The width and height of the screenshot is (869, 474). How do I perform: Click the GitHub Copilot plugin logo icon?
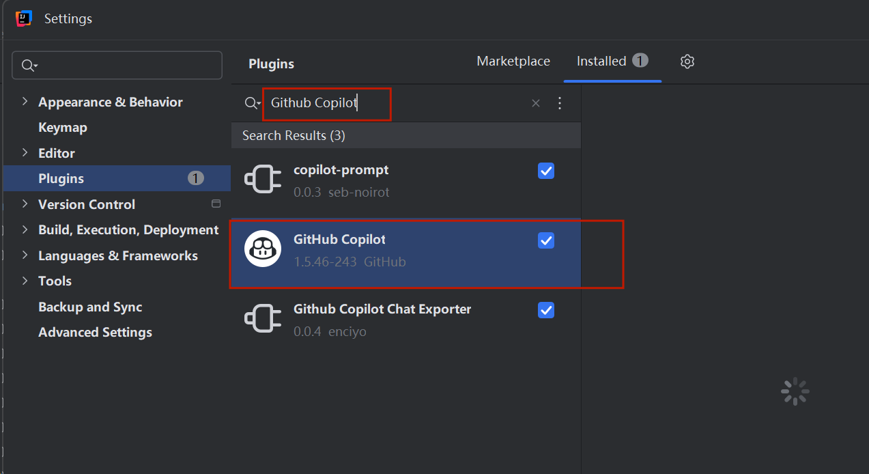(263, 250)
